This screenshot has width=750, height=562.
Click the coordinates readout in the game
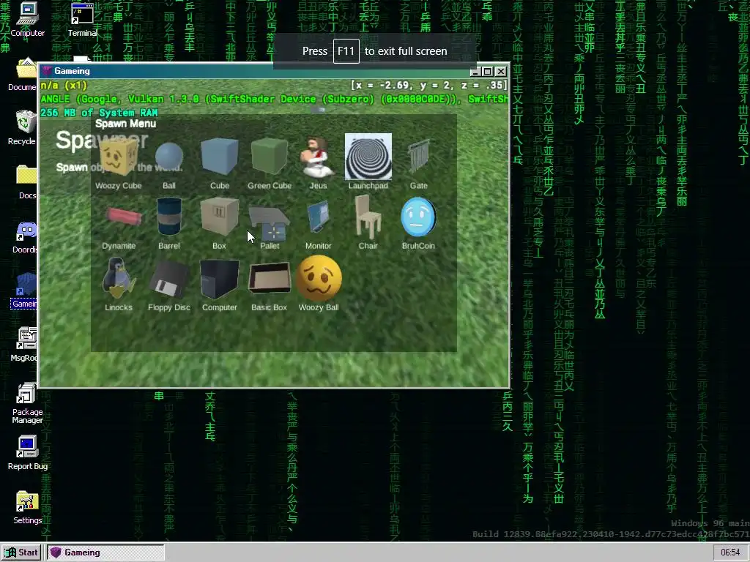coord(428,86)
